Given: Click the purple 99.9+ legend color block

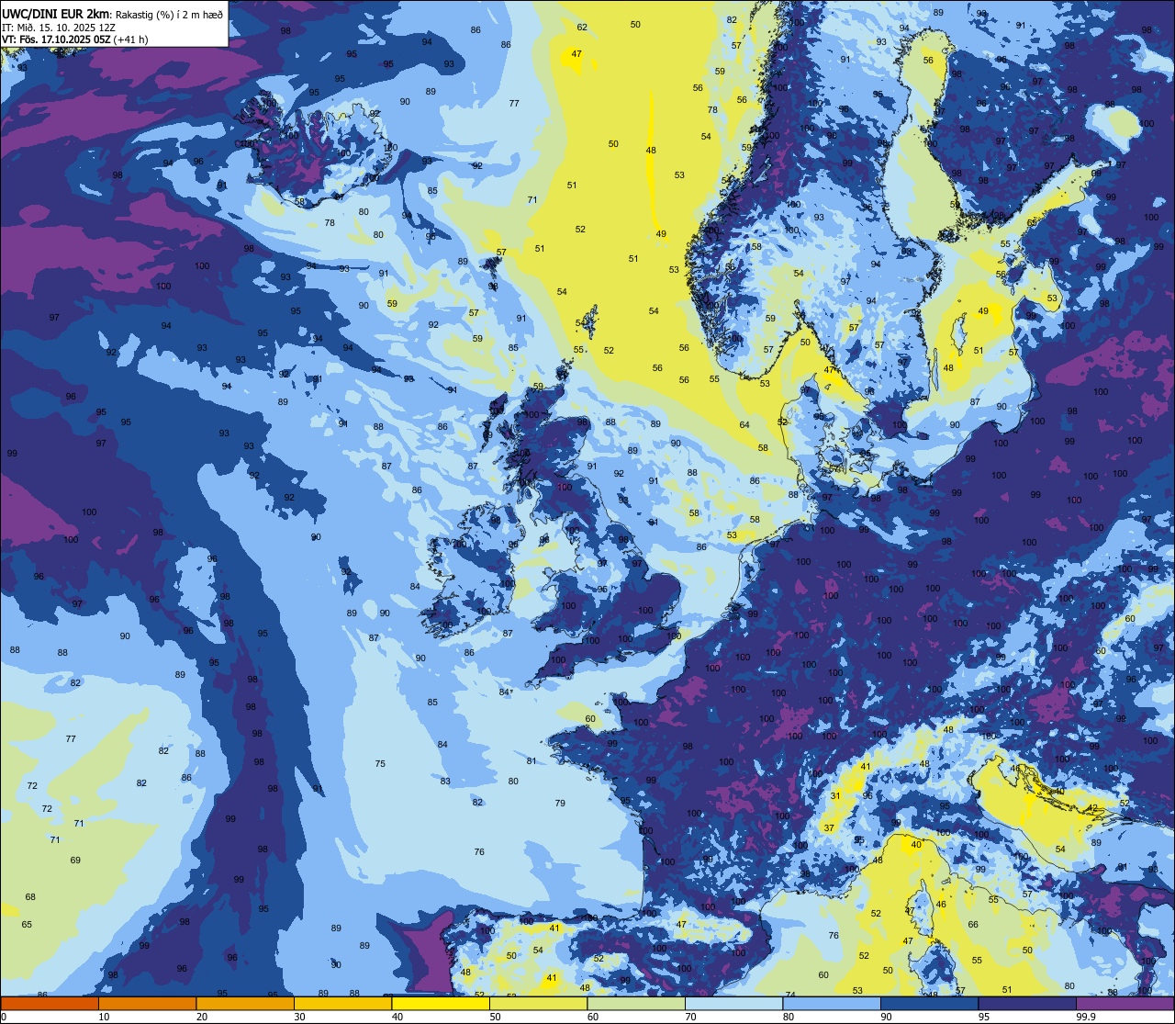Looking at the screenshot, I should tap(1125, 1003).
